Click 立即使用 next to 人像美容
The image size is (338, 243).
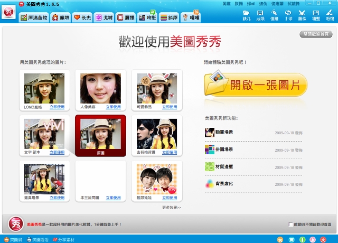click(x=113, y=107)
